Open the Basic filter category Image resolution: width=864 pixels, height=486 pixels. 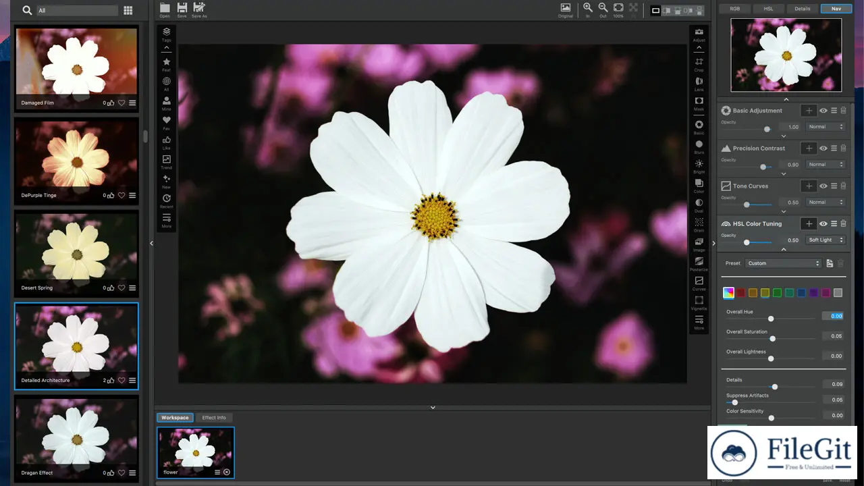[x=699, y=127]
